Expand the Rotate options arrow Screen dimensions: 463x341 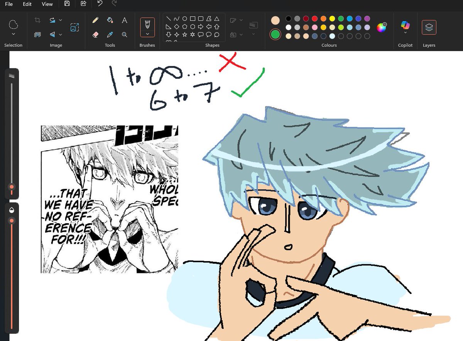coord(61,20)
